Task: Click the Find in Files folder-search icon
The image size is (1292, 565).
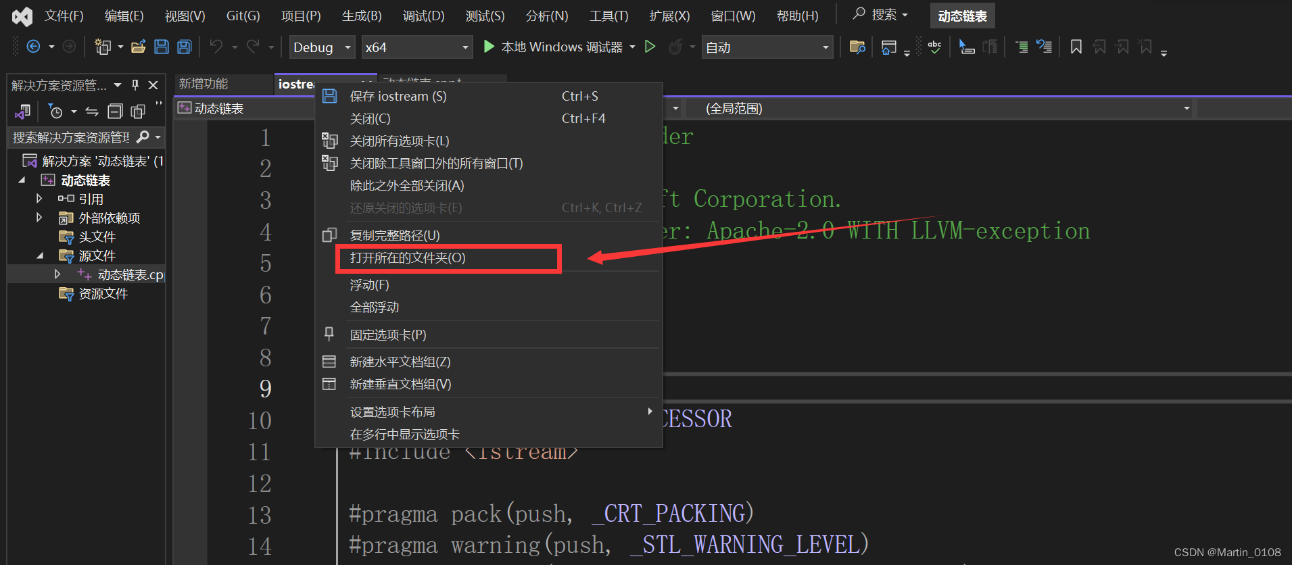Action: click(x=857, y=47)
